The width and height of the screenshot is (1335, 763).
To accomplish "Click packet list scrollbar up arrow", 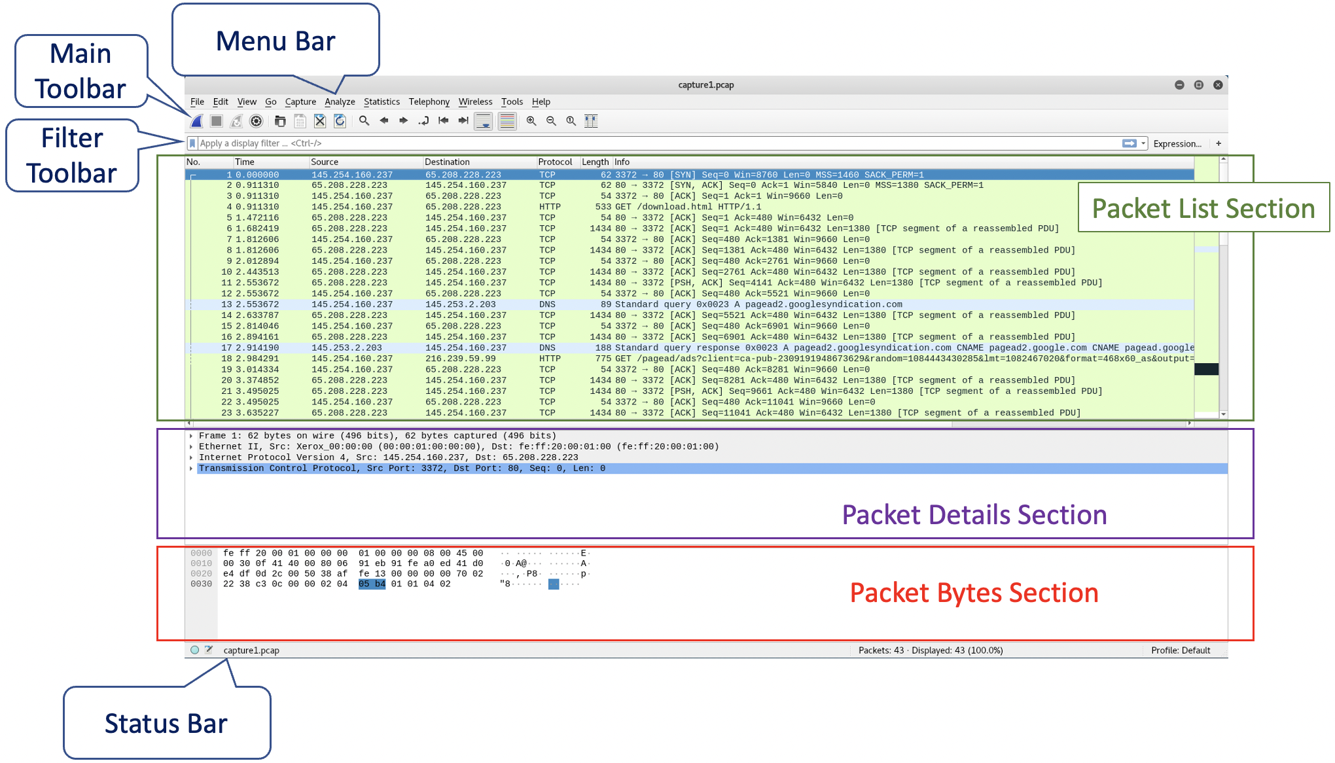I will pyautogui.click(x=1223, y=160).
